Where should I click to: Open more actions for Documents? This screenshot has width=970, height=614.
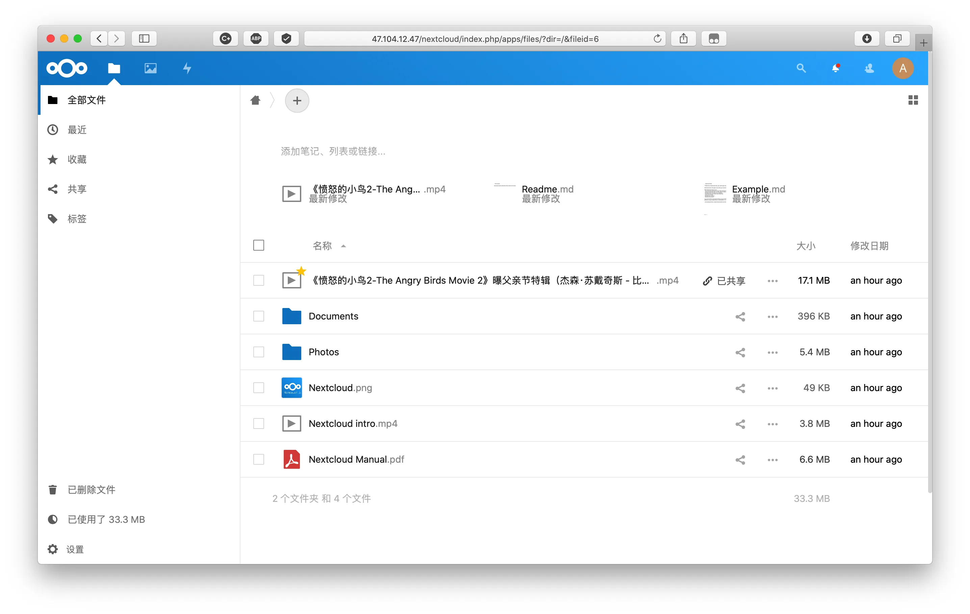[773, 317]
